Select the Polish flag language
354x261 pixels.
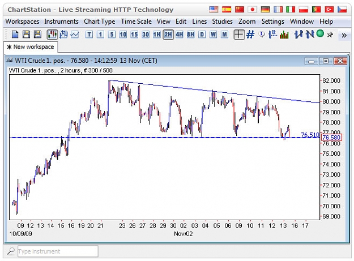pyautogui.click(x=304, y=10)
